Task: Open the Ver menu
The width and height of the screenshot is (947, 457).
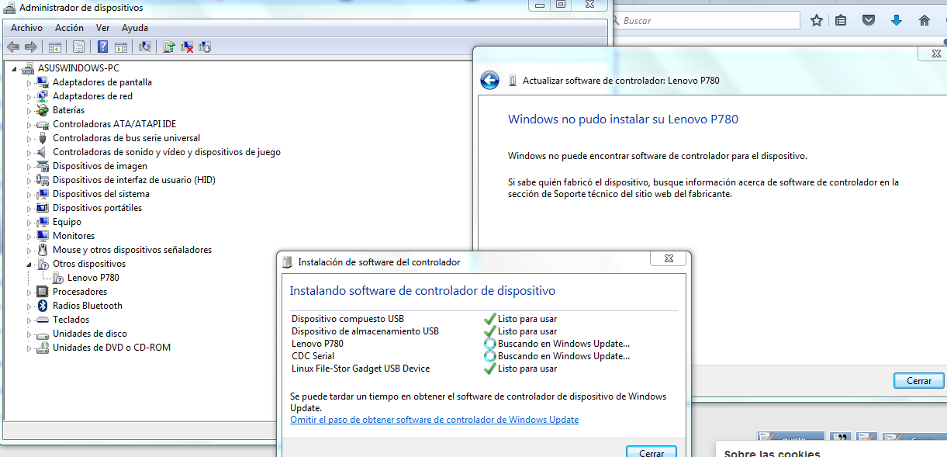Action: click(x=102, y=28)
